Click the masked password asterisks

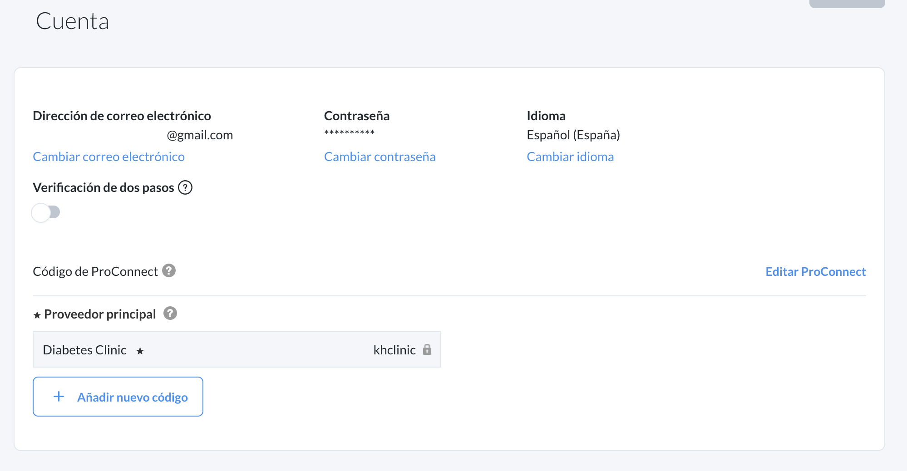(350, 132)
